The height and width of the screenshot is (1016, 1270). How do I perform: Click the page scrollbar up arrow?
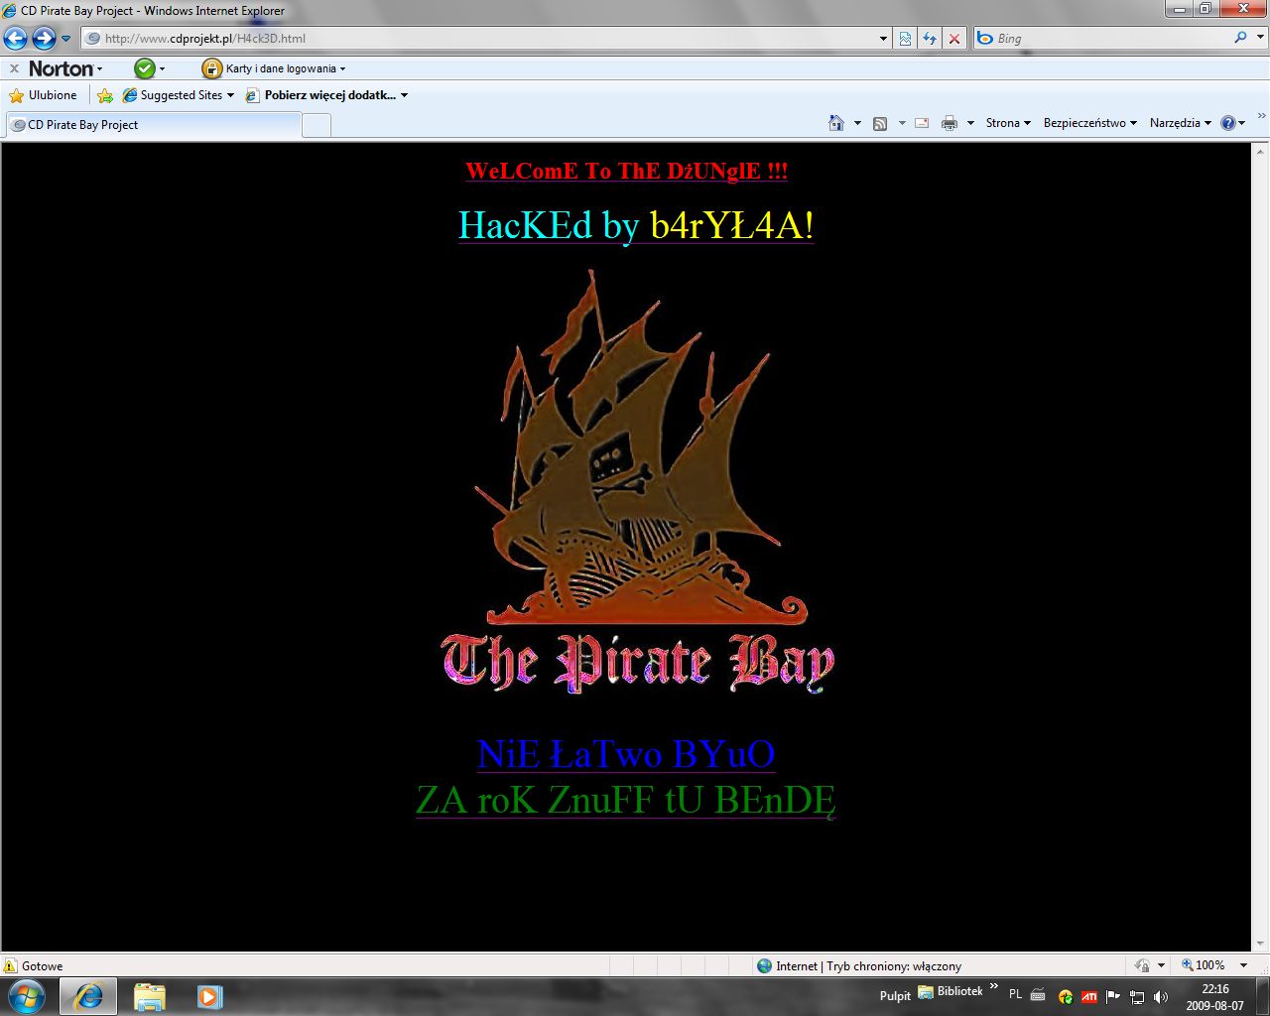tap(1261, 152)
